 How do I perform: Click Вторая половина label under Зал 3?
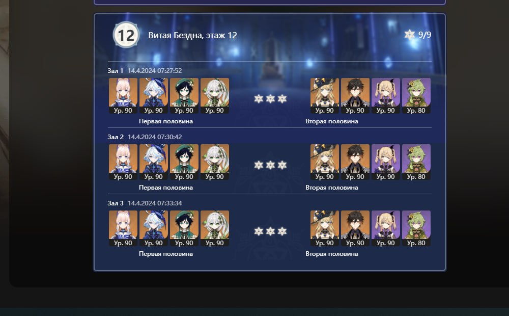coord(332,254)
